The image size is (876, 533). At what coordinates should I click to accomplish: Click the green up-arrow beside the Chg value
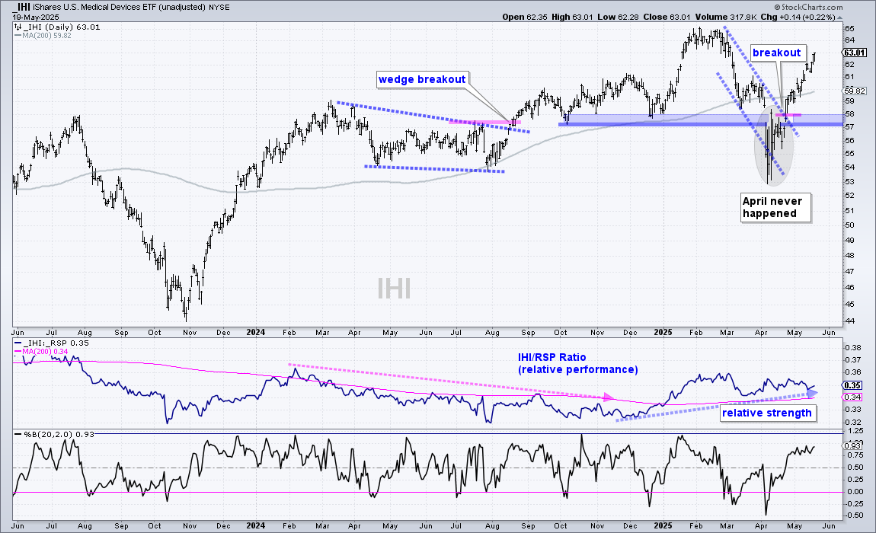point(839,18)
